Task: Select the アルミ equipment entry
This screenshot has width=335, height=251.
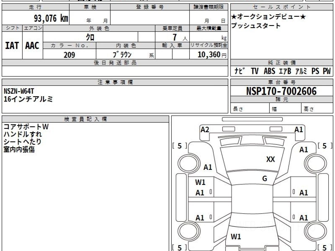Action: [x=301, y=71]
